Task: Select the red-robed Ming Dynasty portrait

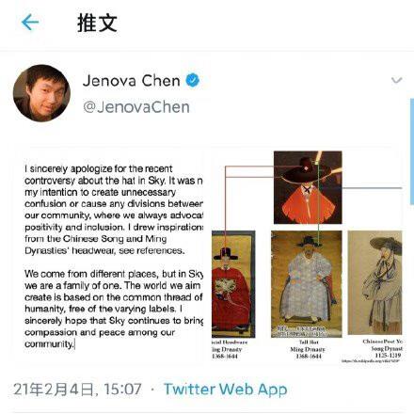Action: click(x=233, y=284)
